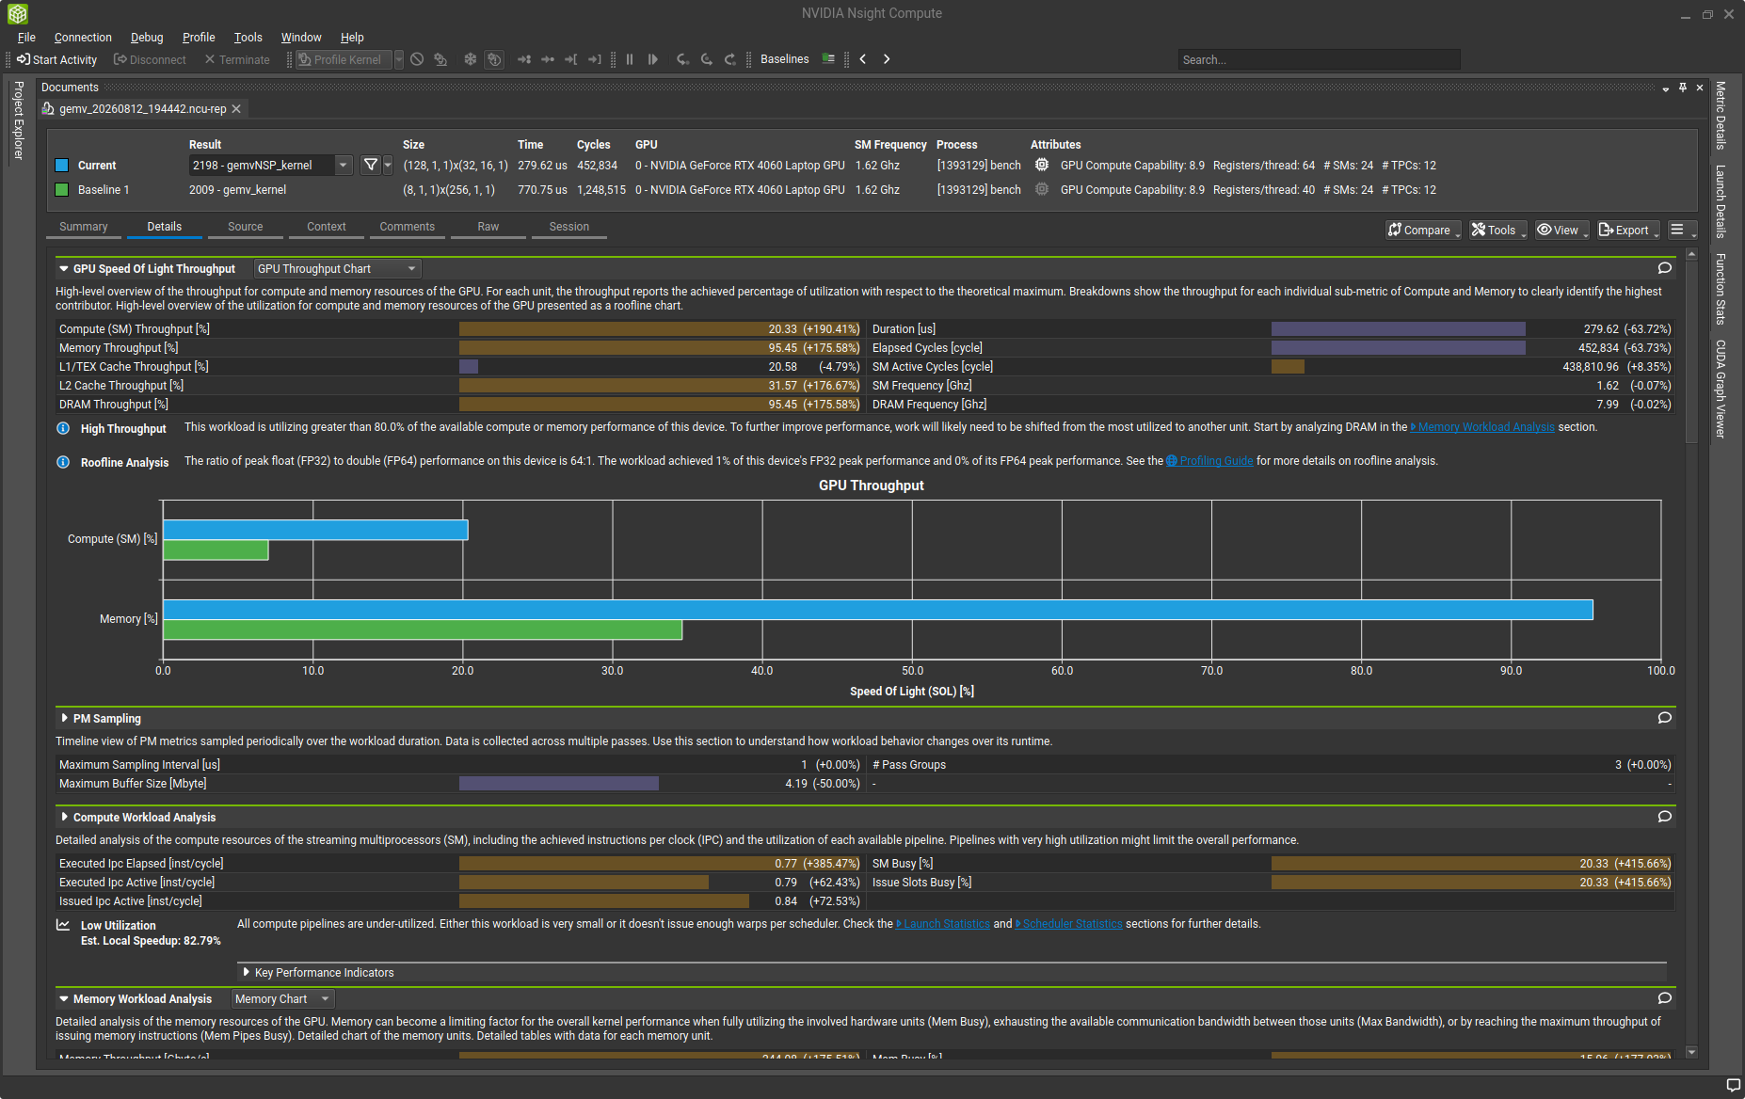1745x1099 pixels.
Task: Open the Connection menu
Action: click(x=83, y=38)
